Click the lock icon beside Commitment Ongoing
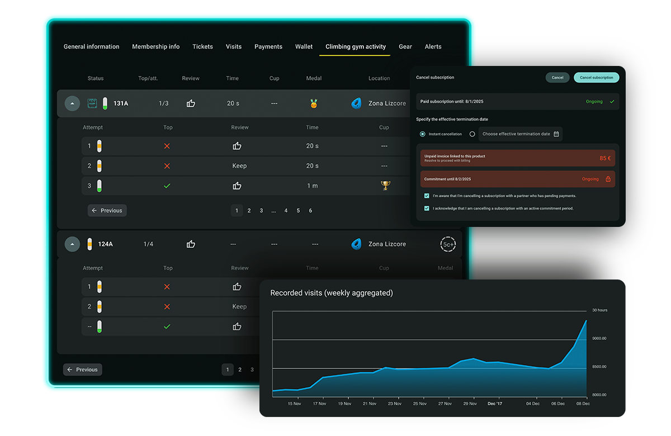 [x=608, y=179]
